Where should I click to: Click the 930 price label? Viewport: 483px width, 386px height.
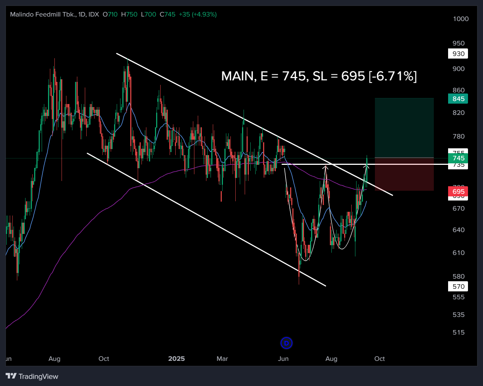458,54
